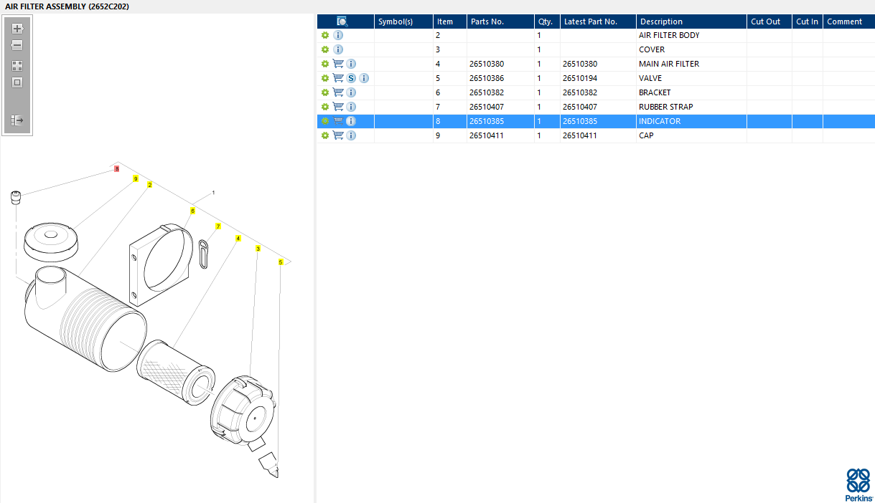Click the S supersession icon for VALVE
The width and height of the screenshot is (875, 503).
pos(351,78)
